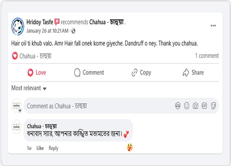
Task: Expand the Most relevant comment sorting dropdown
Action: click(x=29, y=88)
